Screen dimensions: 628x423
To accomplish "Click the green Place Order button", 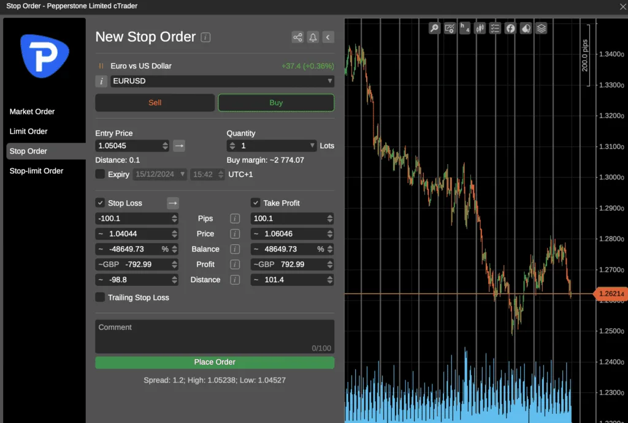I will tap(215, 362).
